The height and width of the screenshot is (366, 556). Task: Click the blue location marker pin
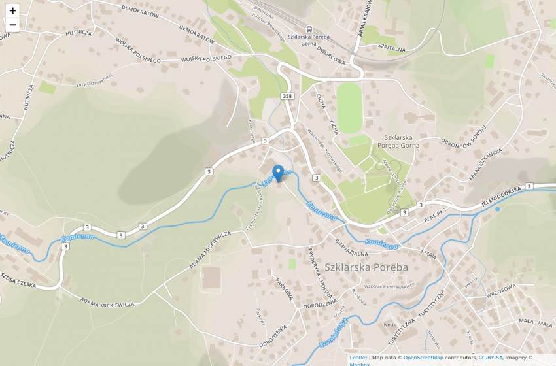click(x=278, y=174)
